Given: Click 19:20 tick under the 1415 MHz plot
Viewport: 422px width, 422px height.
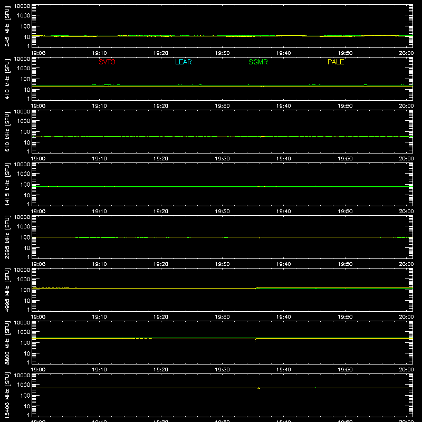Looking at the screenshot, I should pos(161,212).
